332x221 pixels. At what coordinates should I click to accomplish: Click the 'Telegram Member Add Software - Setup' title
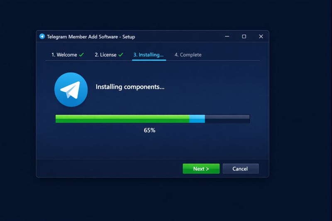tap(91, 36)
